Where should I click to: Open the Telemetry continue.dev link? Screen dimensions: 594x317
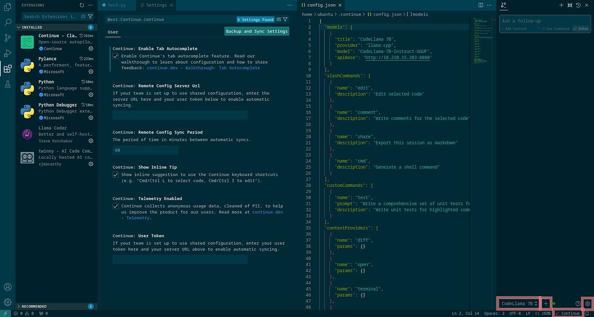pyautogui.click(x=267, y=212)
